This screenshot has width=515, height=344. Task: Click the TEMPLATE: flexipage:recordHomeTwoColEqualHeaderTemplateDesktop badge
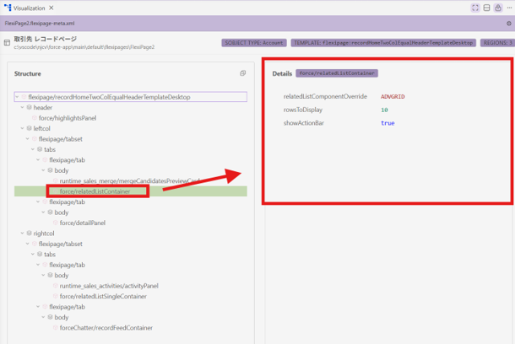tap(383, 43)
